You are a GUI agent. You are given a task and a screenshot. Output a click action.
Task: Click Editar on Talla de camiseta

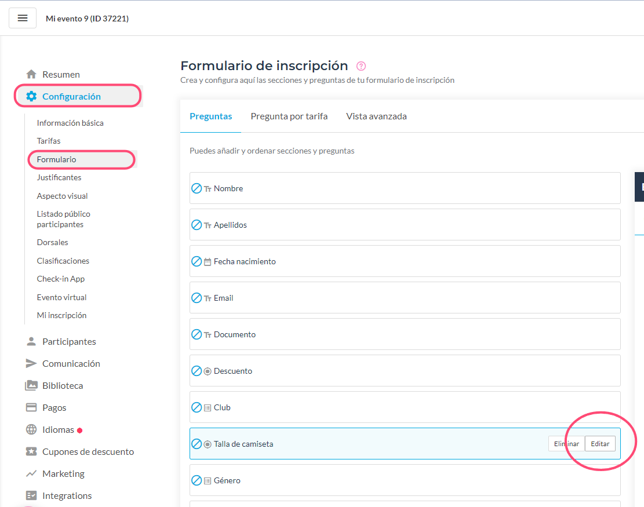click(600, 444)
